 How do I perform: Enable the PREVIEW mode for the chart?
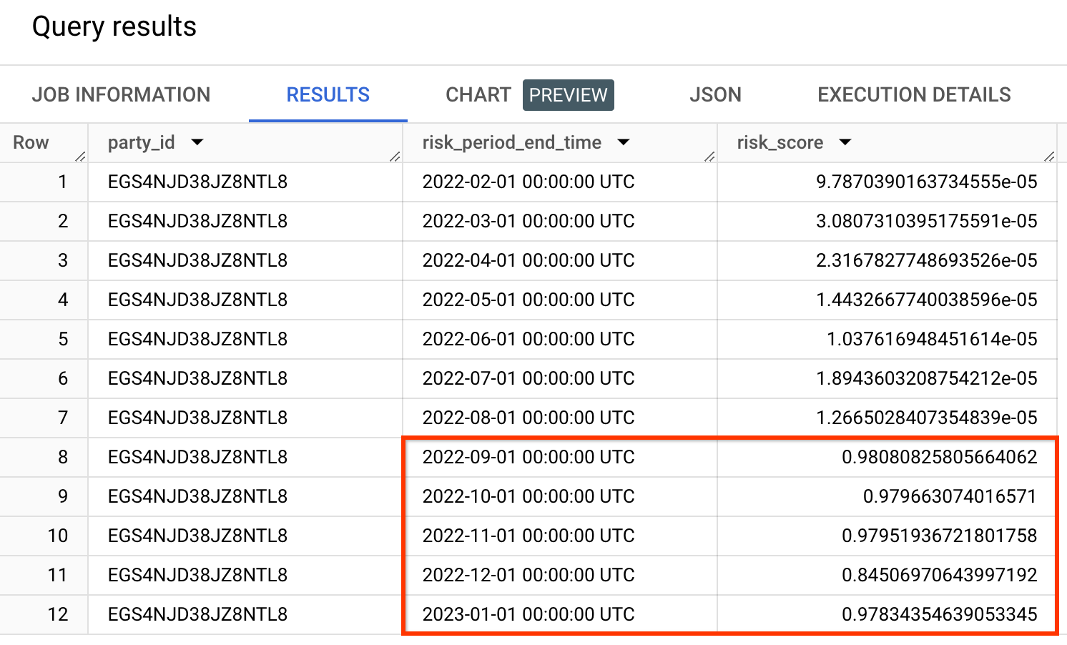click(568, 94)
